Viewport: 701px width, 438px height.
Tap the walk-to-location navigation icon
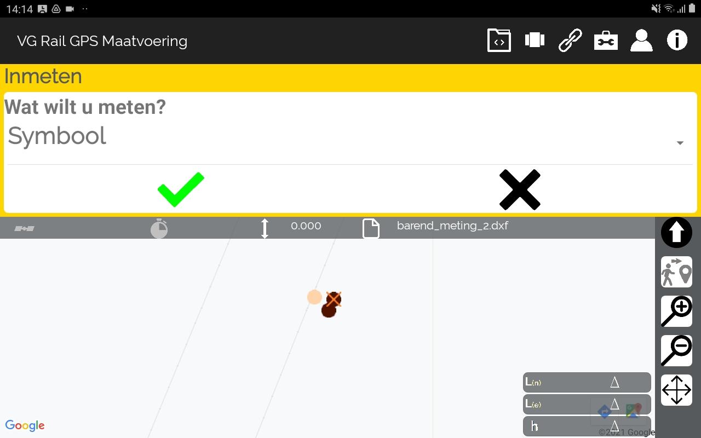click(676, 272)
